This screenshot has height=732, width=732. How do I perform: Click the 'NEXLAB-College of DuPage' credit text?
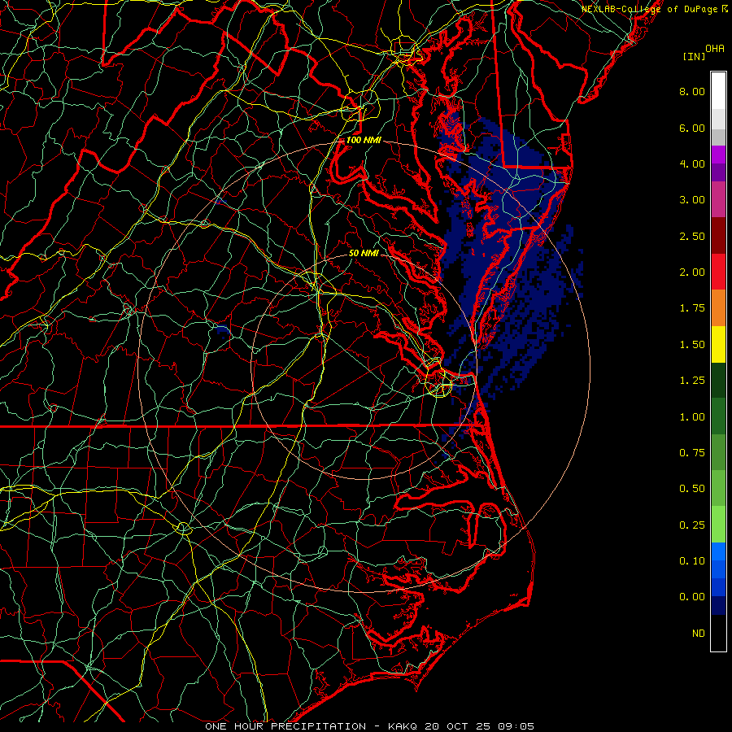[649, 9]
